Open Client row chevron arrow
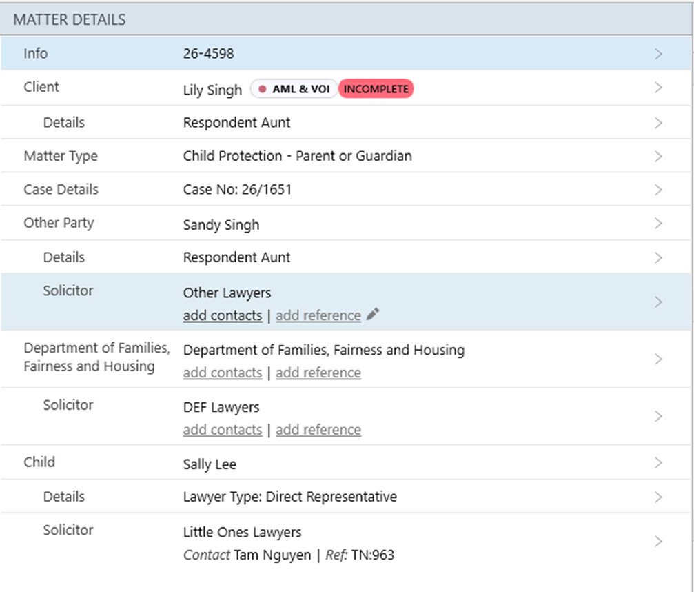Screen dimensions: 694x592 pos(658,88)
